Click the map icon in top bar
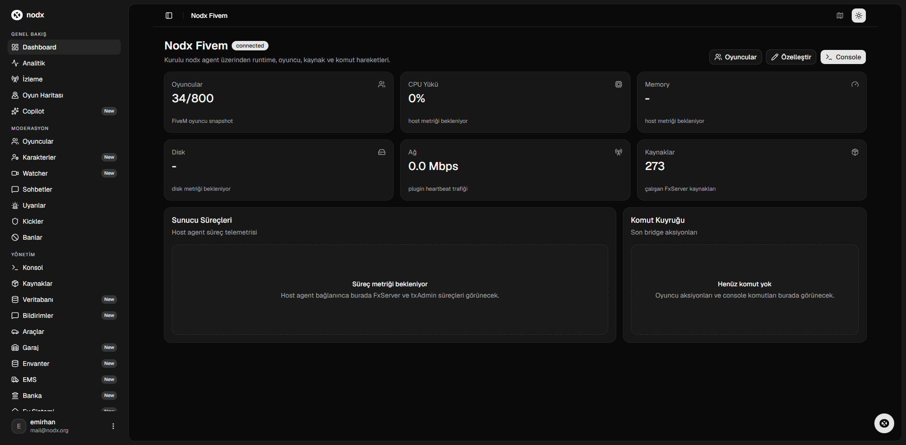Image resolution: width=906 pixels, height=445 pixels. [x=840, y=16]
